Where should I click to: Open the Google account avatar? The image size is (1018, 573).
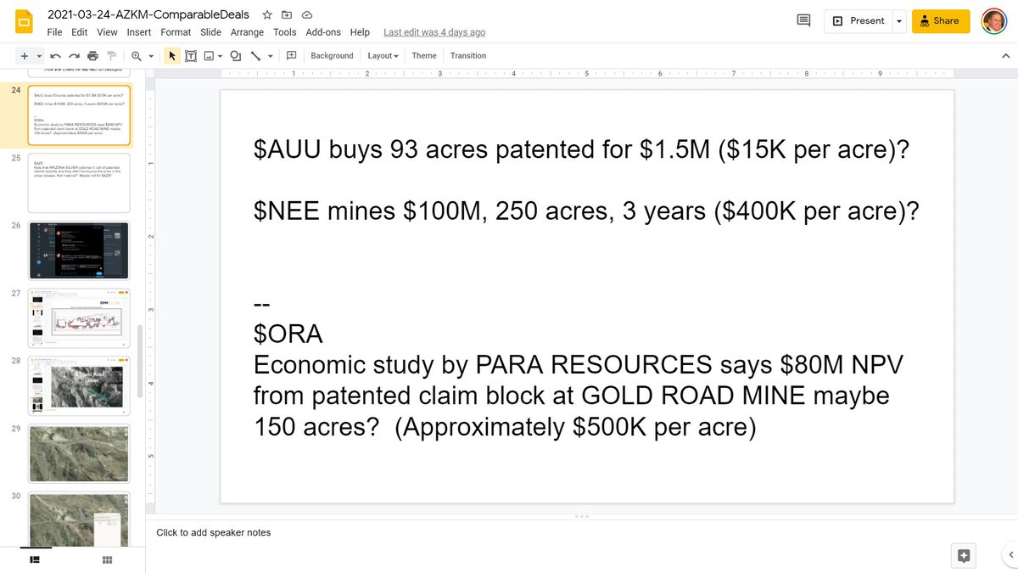point(994,21)
